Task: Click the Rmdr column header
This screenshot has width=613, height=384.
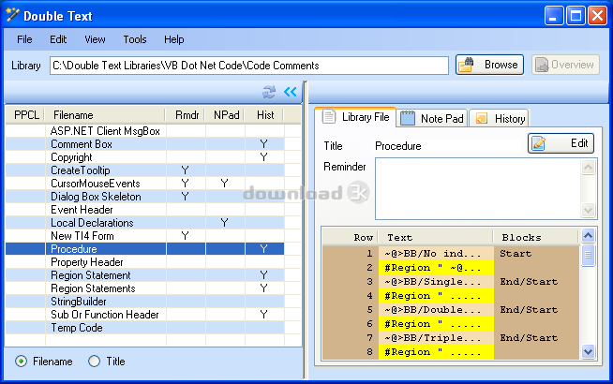Action: point(186,115)
